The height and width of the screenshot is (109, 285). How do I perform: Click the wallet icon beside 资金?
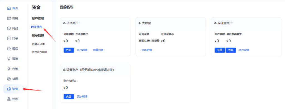click(x=9, y=89)
